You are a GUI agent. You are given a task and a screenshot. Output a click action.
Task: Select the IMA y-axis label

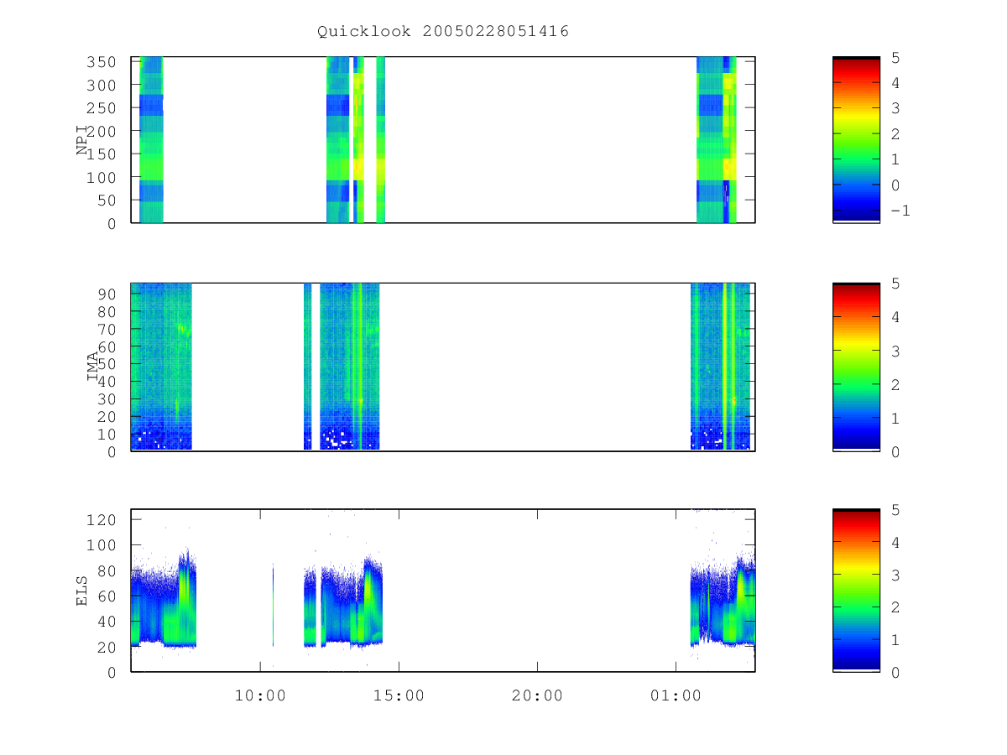[92, 367]
